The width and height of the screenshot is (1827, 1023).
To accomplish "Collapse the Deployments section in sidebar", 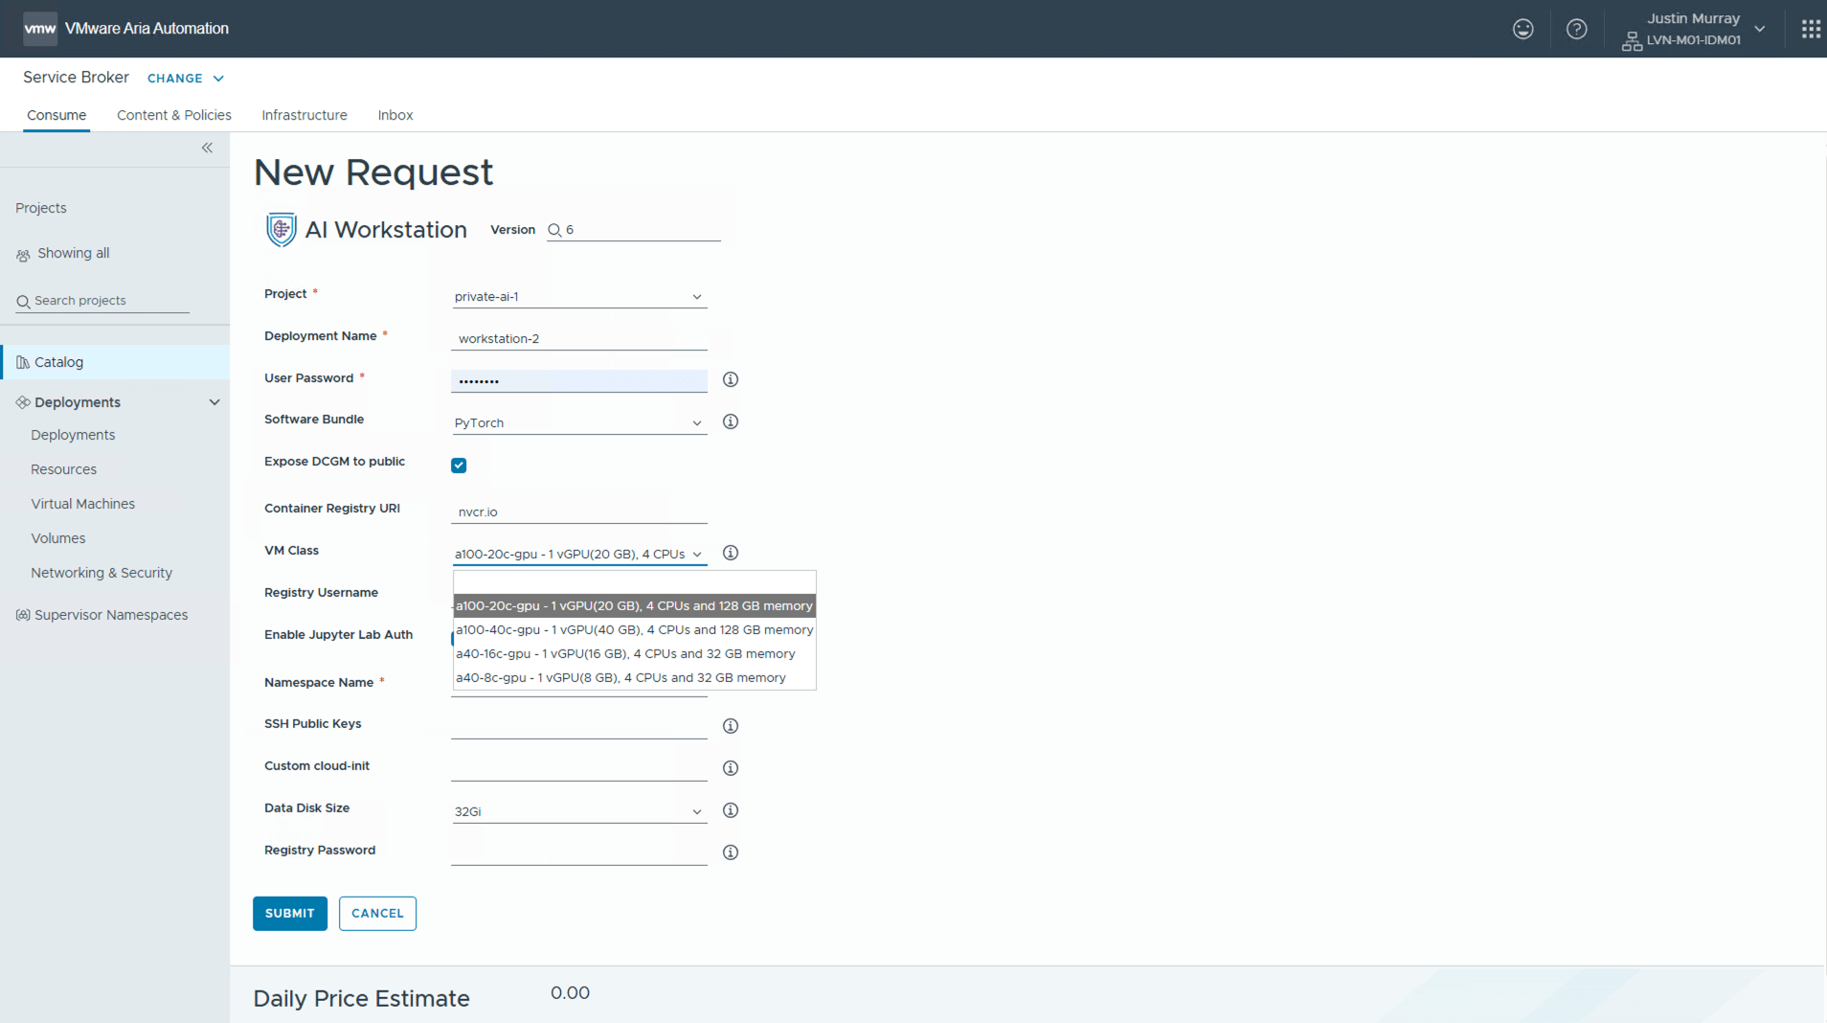I will [x=214, y=401].
